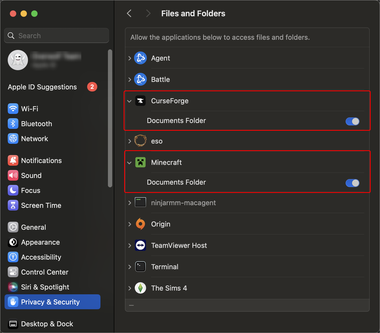Go to Accessibility settings
Viewport: 380px width, 333px height.
tap(52, 257)
